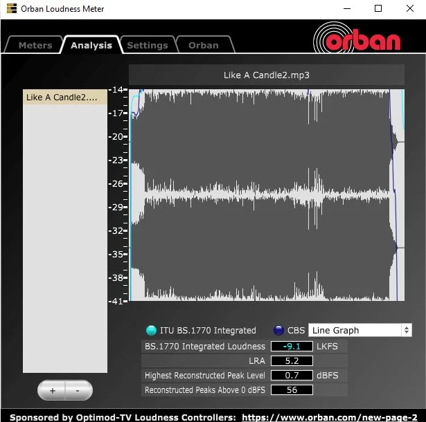
Task: Open the Settings tab
Action: pos(147,45)
